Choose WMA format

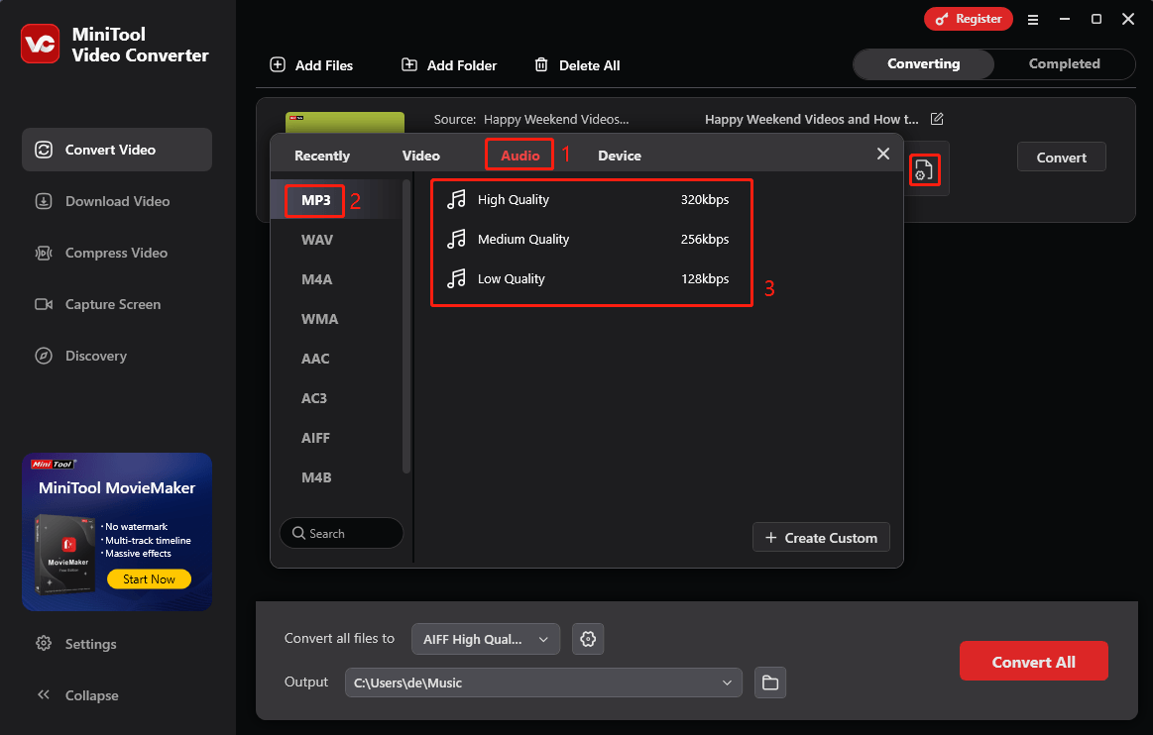[x=320, y=319]
